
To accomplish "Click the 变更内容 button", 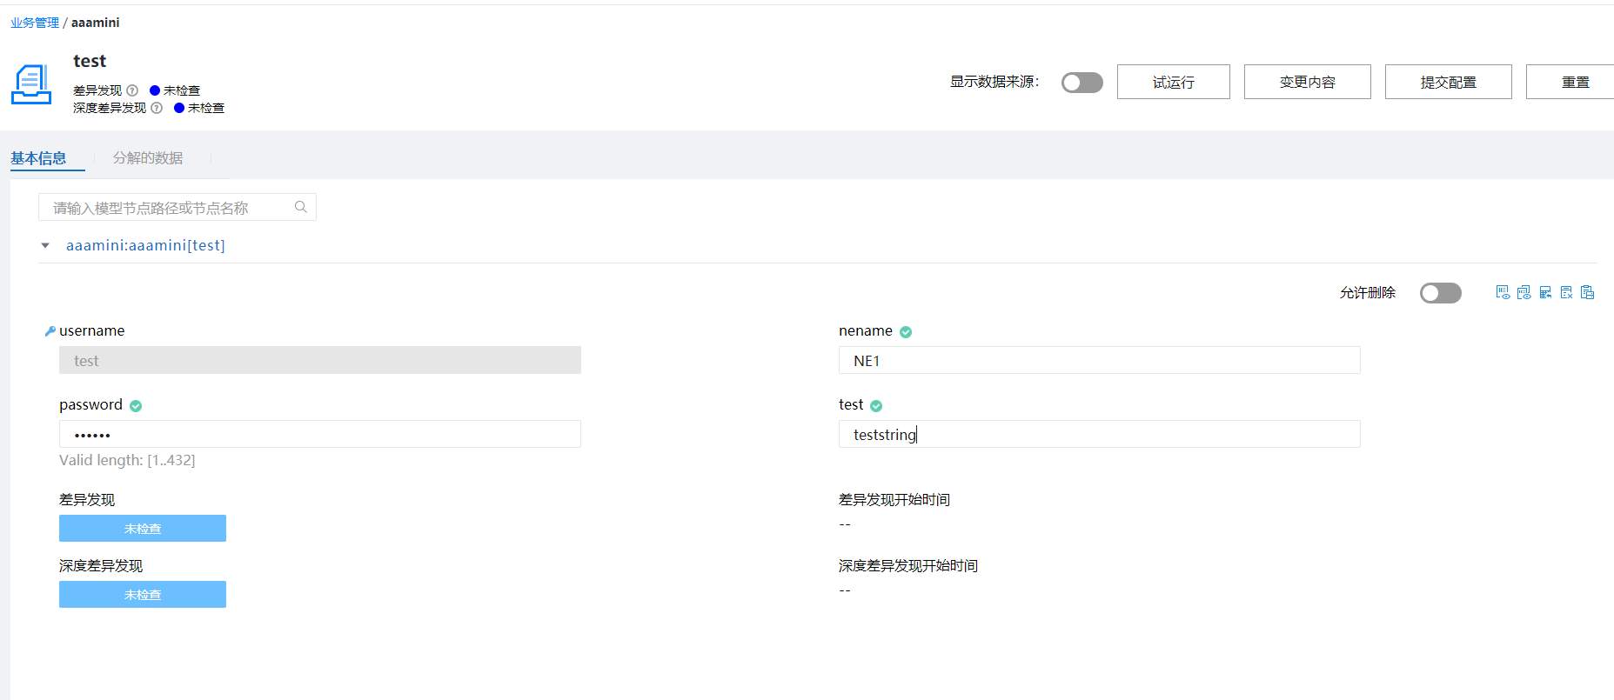I will tap(1308, 82).
